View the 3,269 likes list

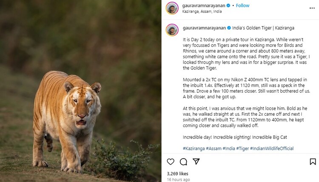coord(178,173)
